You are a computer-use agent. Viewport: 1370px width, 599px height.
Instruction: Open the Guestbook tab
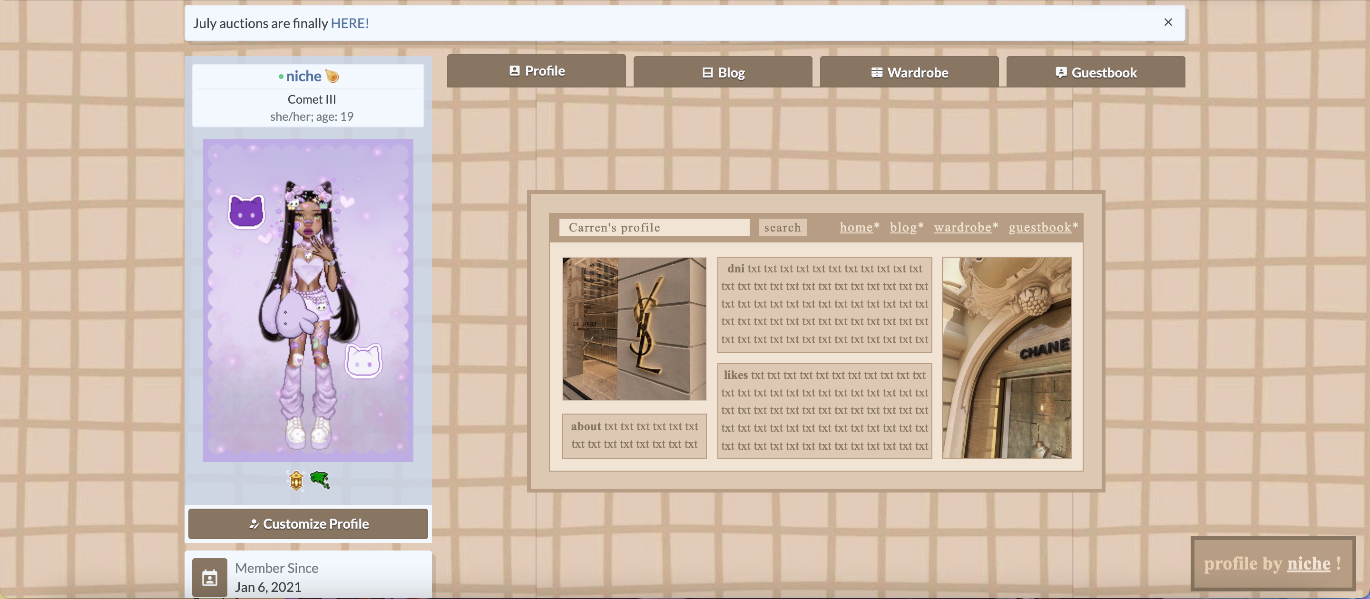click(1096, 72)
